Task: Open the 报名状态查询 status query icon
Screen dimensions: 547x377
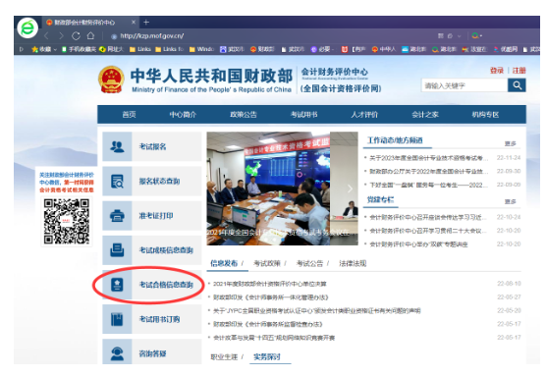Action: (x=117, y=181)
